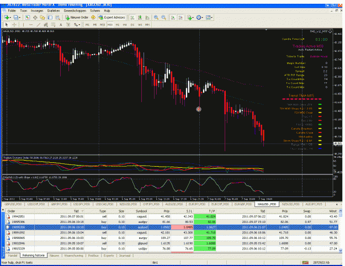The height and width of the screenshot is (266, 345).
Task: Switch chart to candlesticks icon
Action: [140, 17]
